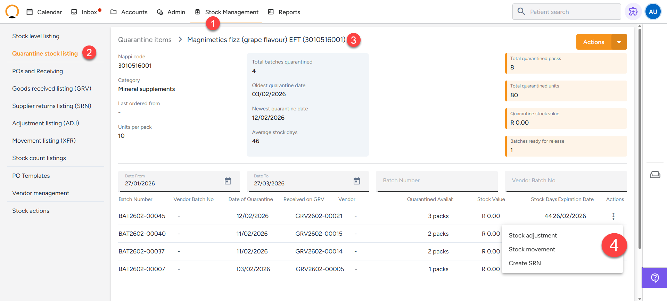Click the orange Actions button
This screenshot has width=667, height=301.
click(593, 42)
